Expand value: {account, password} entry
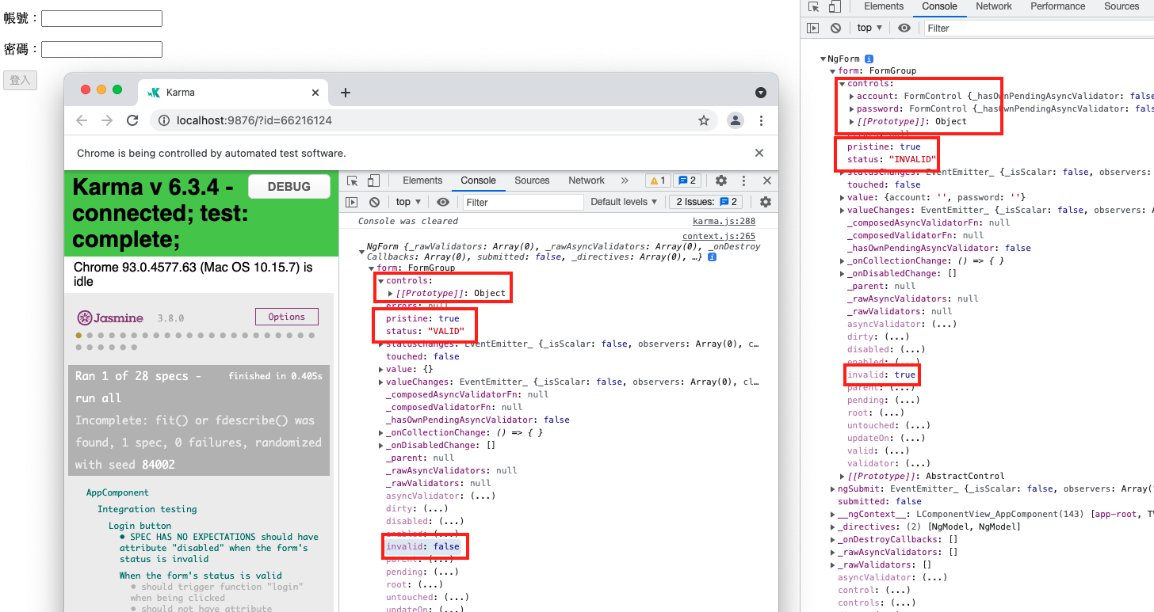Screen dimensions: 1154x612 (842, 197)
